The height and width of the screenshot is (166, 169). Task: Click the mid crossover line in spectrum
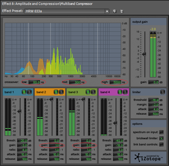tap(51, 49)
